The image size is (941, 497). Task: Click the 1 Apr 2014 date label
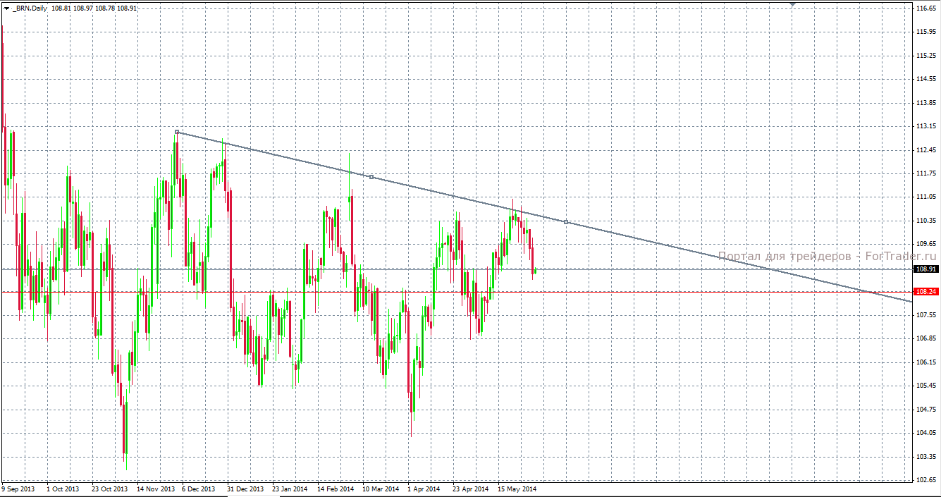point(424,489)
